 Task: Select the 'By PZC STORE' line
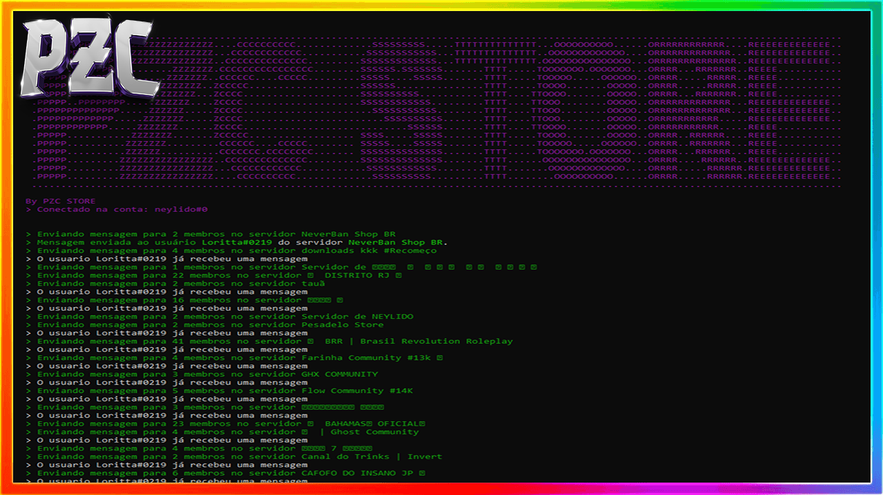click(61, 201)
